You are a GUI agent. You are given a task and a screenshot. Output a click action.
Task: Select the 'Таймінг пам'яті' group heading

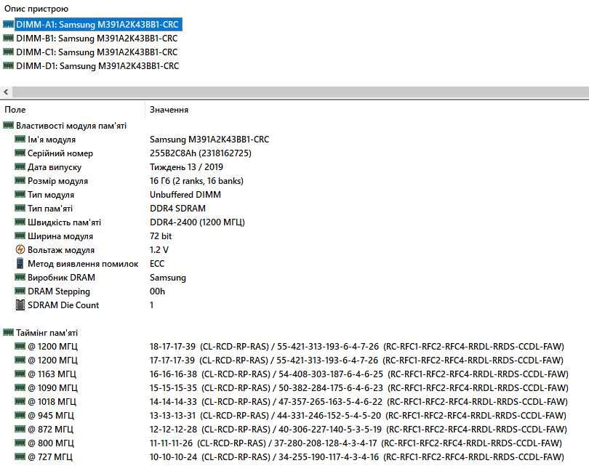pyautogui.click(x=47, y=333)
